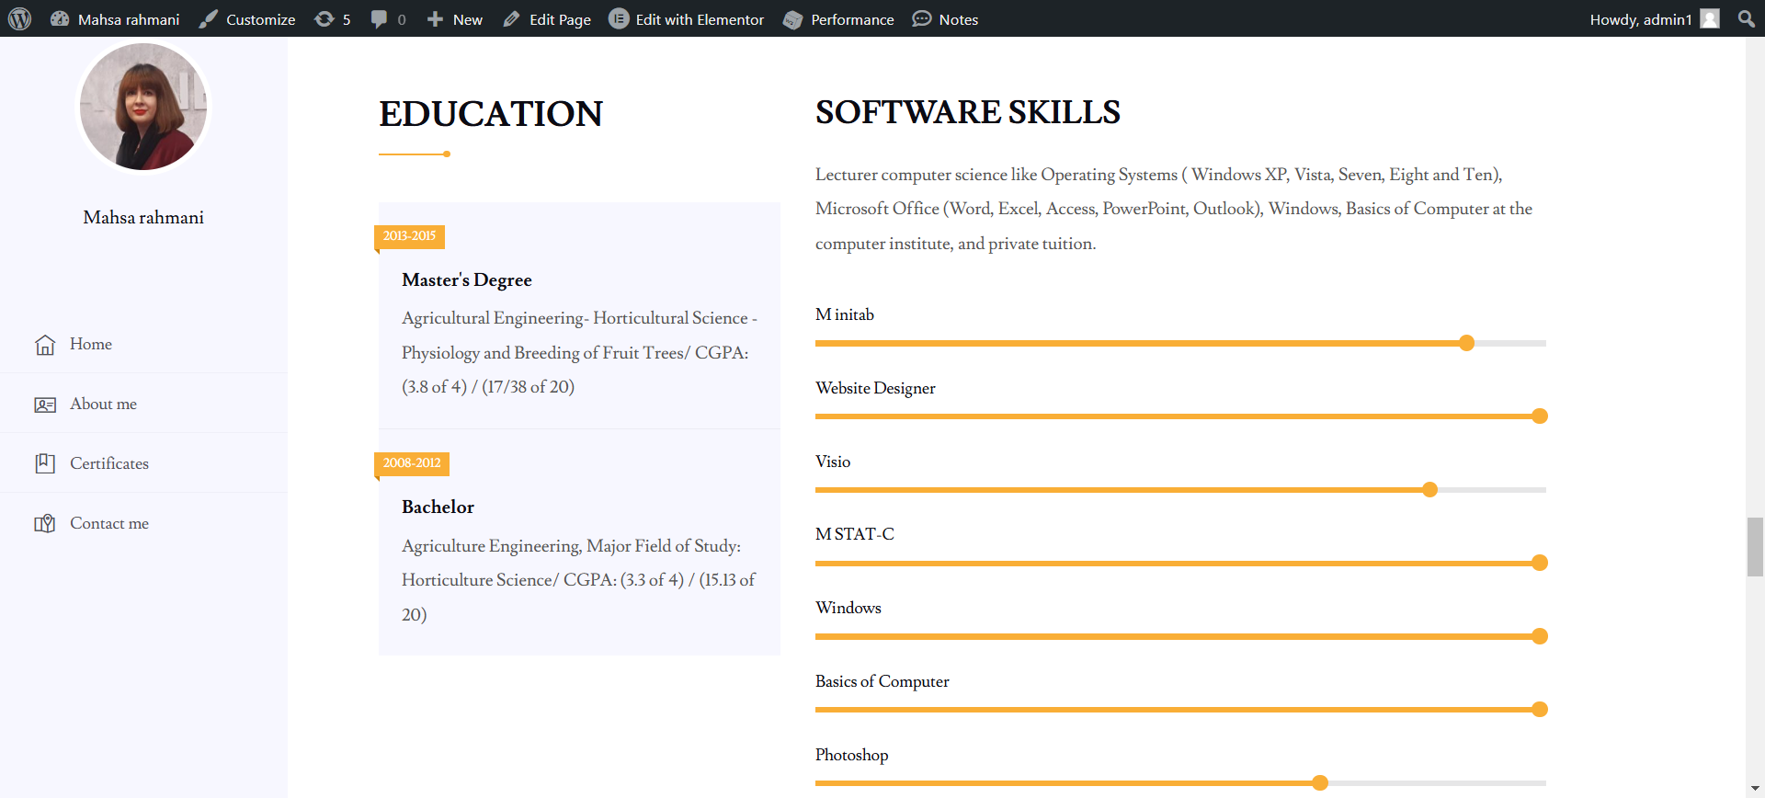The image size is (1765, 798).
Task: Open the Performance menu
Action: [x=838, y=19]
